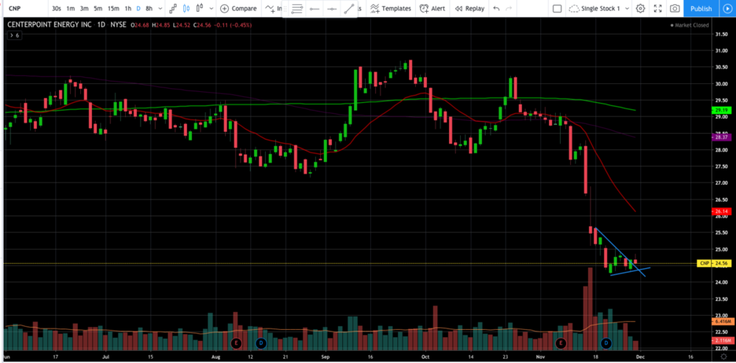Screen dimensions: 736x363
Task: Open Compare symbol dialog
Action: coord(238,9)
